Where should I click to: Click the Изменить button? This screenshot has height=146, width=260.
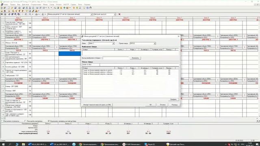tap(135, 58)
